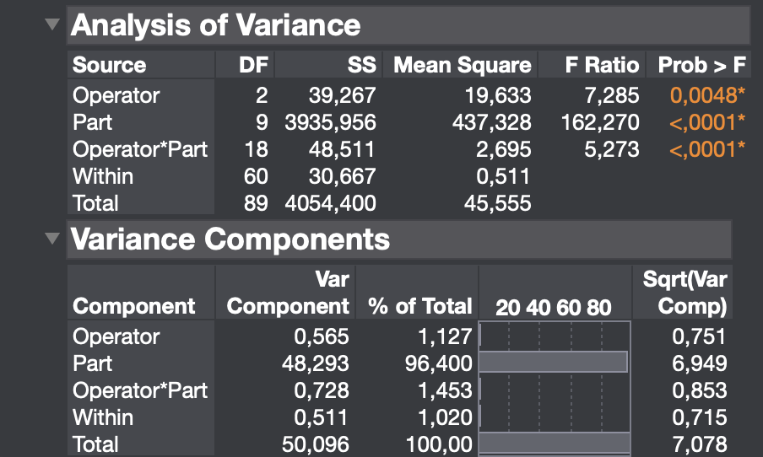Collapse the Analysis of Variance section triangle

(53, 24)
